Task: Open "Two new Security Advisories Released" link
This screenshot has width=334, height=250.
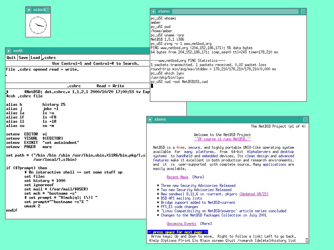Action: click(196, 190)
